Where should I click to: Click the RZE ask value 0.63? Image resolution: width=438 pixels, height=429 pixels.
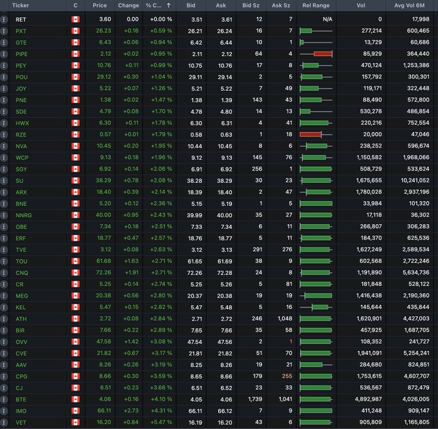226,135
